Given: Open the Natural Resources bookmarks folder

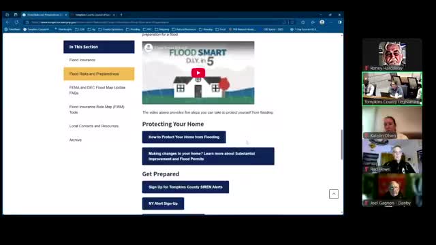Looking at the screenshot, I should tap(184, 29).
